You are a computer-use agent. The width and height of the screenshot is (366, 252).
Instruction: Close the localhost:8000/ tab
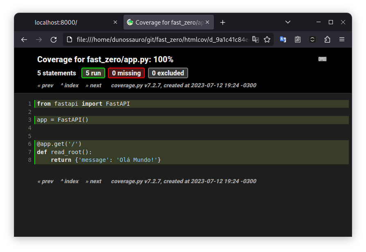pos(115,23)
